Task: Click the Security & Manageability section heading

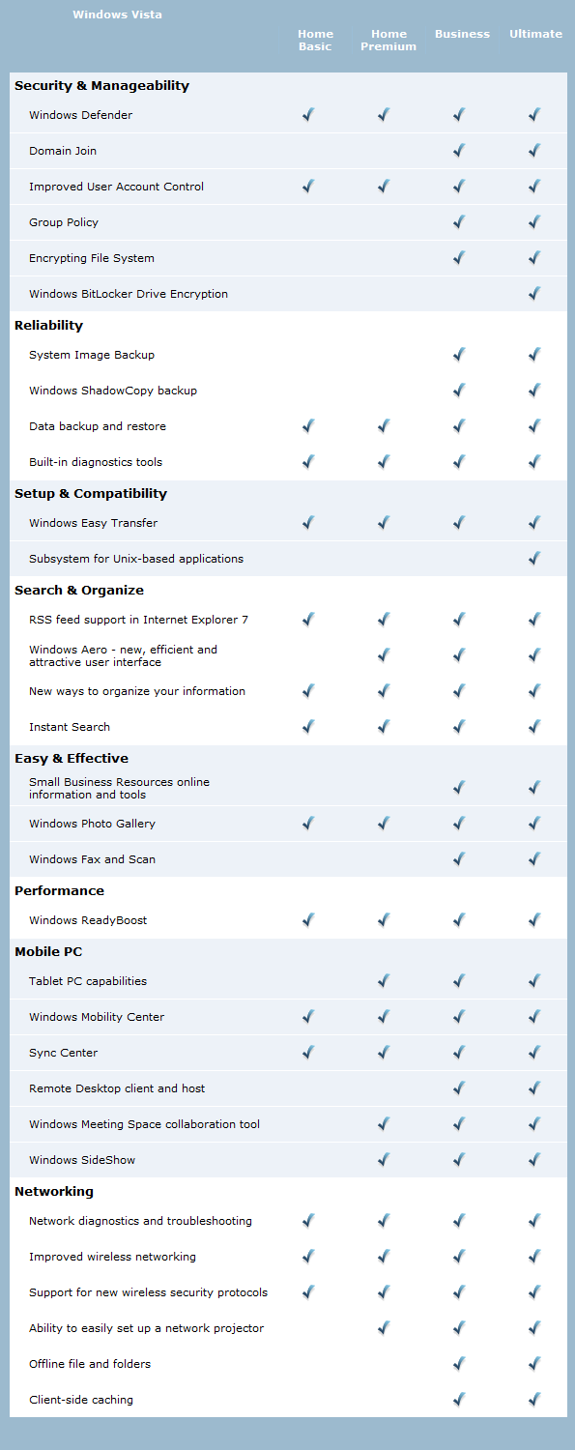Action: click(101, 86)
